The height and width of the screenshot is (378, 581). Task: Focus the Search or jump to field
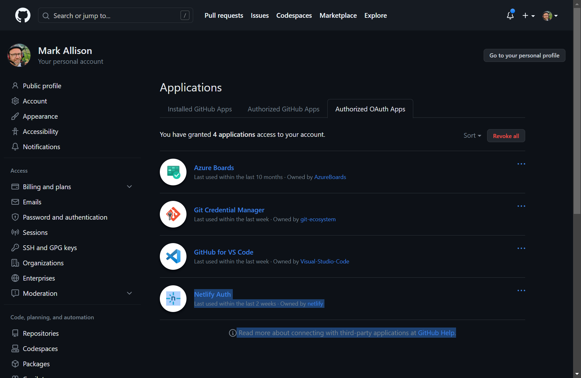pos(115,15)
